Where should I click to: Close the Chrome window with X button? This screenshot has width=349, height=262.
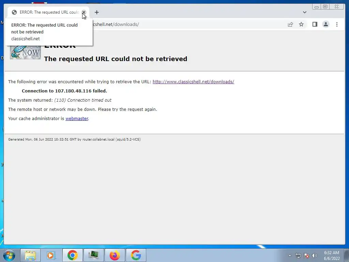337,7
